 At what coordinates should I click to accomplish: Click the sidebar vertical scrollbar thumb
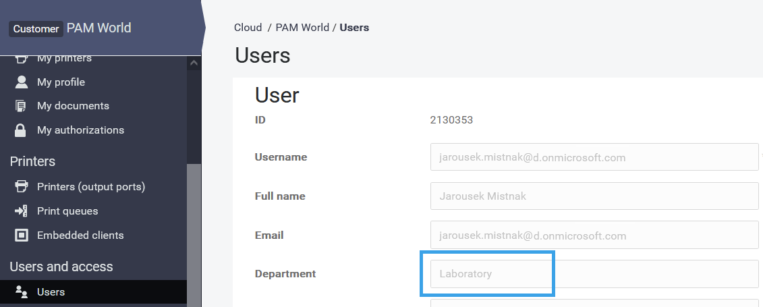(194, 229)
